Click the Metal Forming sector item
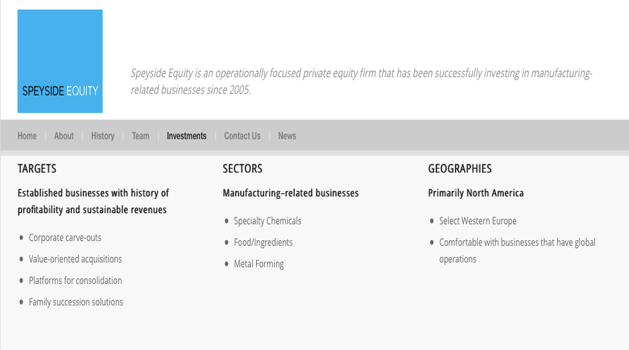The width and height of the screenshot is (629, 350). (x=259, y=264)
